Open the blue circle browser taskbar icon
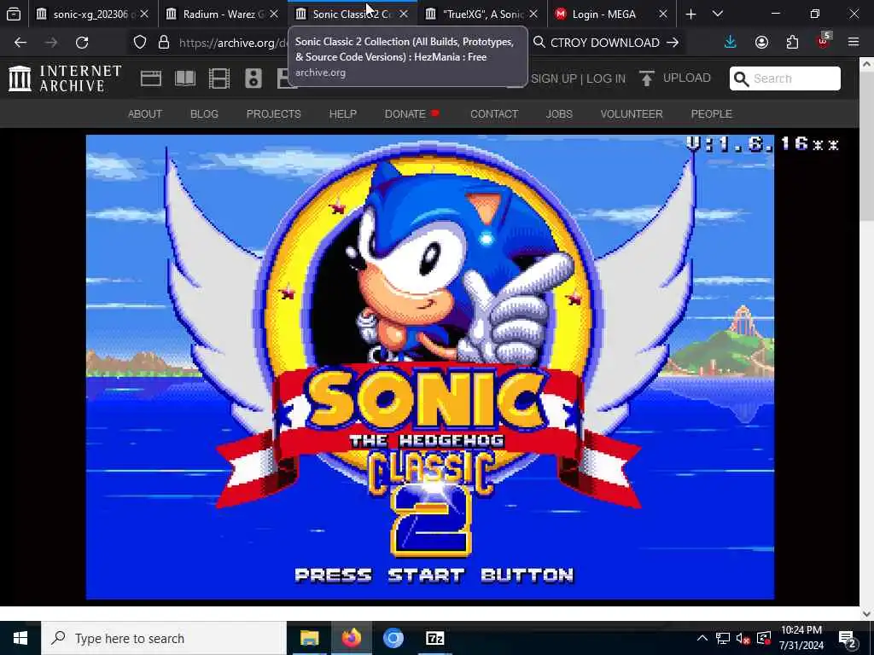Screen dimensions: 874x655 (393, 638)
